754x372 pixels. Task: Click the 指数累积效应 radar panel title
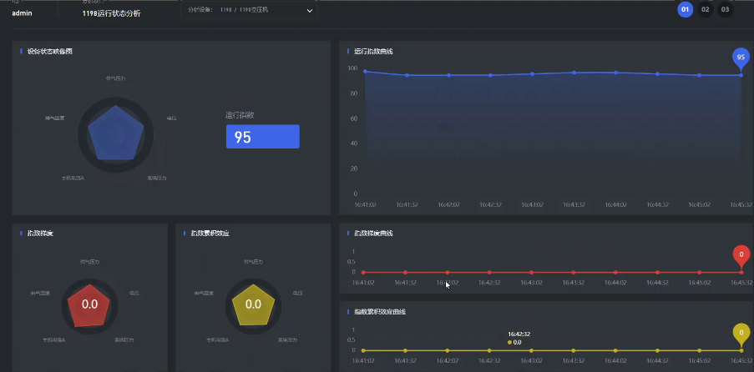[210, 233]
